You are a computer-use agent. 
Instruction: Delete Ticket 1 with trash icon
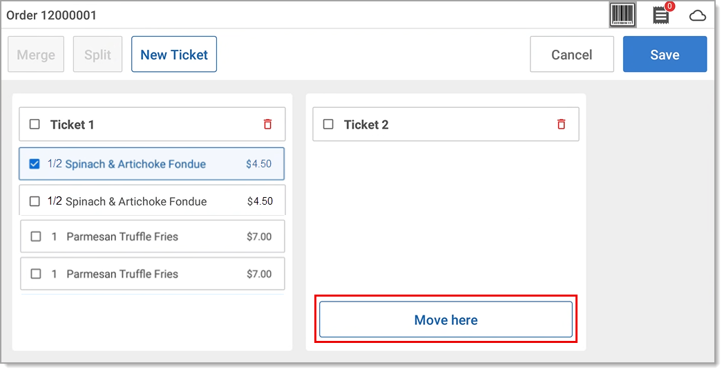click(268, 124)
